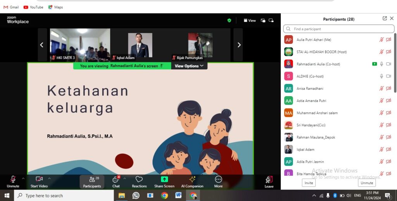Open AI Companion sparkle icon

pyautogui.click(x=192, y=180)
